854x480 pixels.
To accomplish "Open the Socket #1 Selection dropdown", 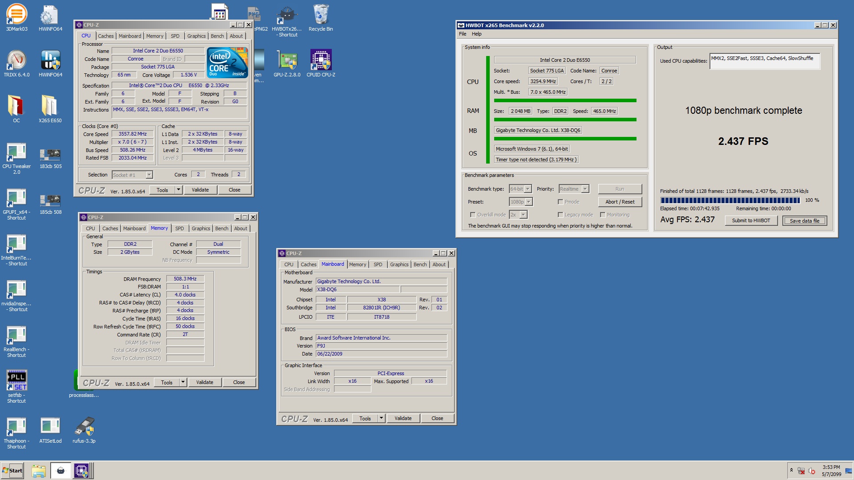I will tap(132, 175).
